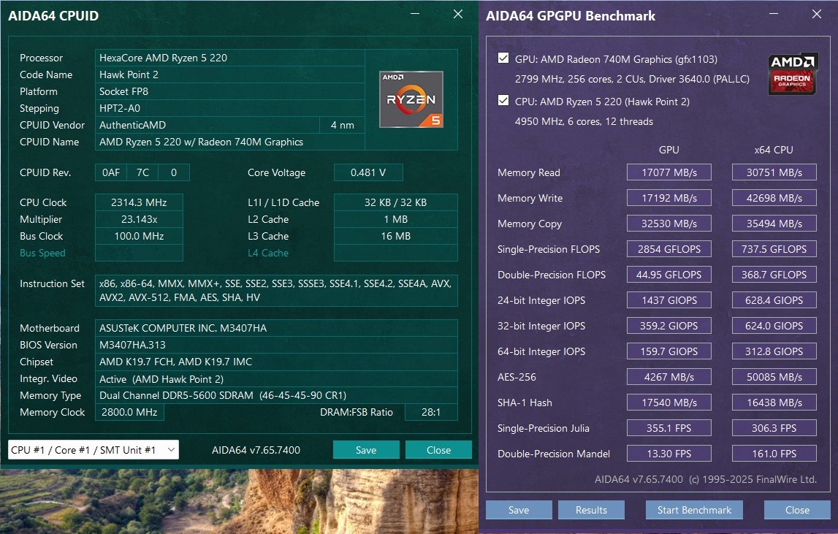Viewport: 838px width, 534px height.
Task: Click Save in the GPGPU Benchmark window
Action: [519, 510]
